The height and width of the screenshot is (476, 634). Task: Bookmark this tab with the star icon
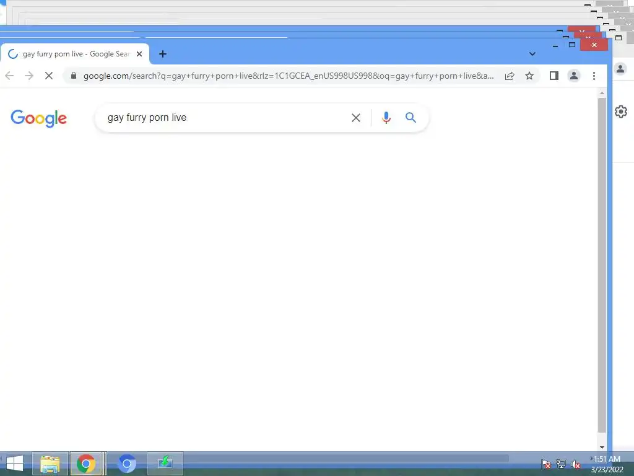coord(529,76)
